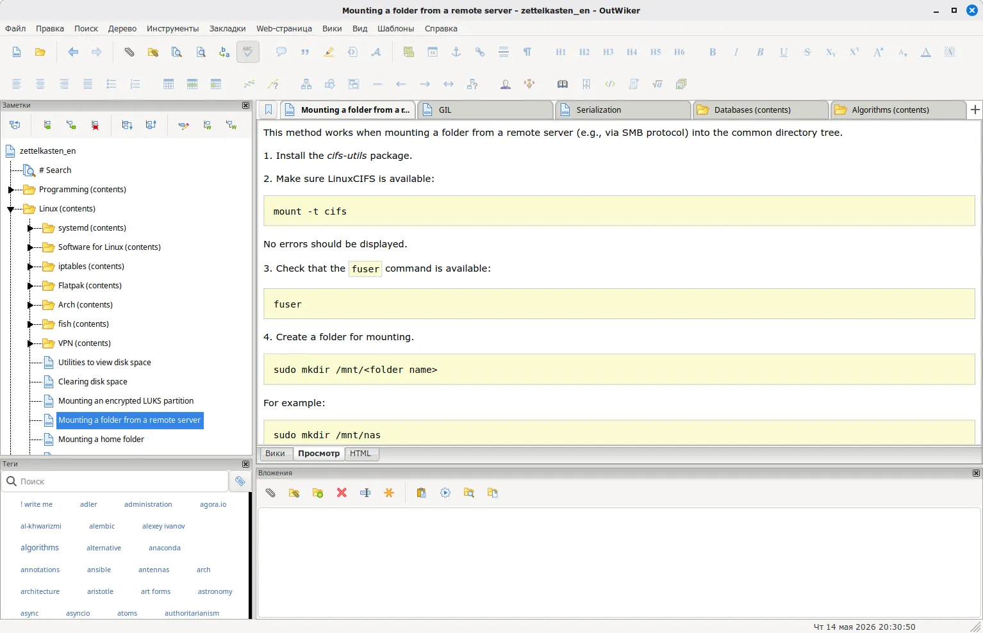Toggle the ABC spell check button
Viewport: 983px width, 633px height.
tap(248, 52)
